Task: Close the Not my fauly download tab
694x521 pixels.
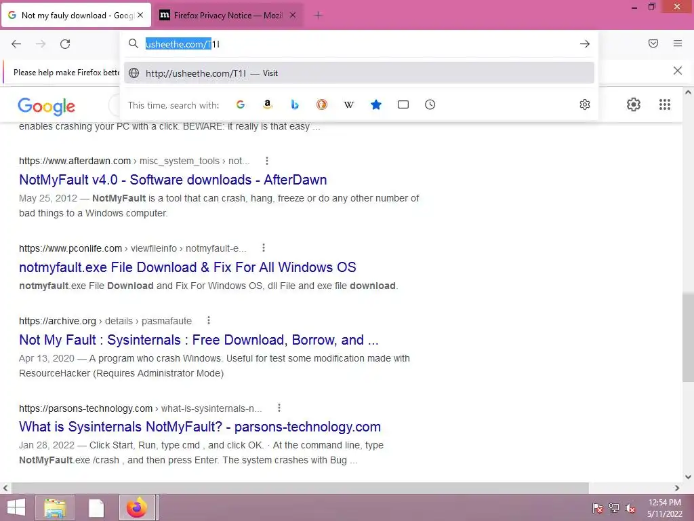Action: (140, 15)
